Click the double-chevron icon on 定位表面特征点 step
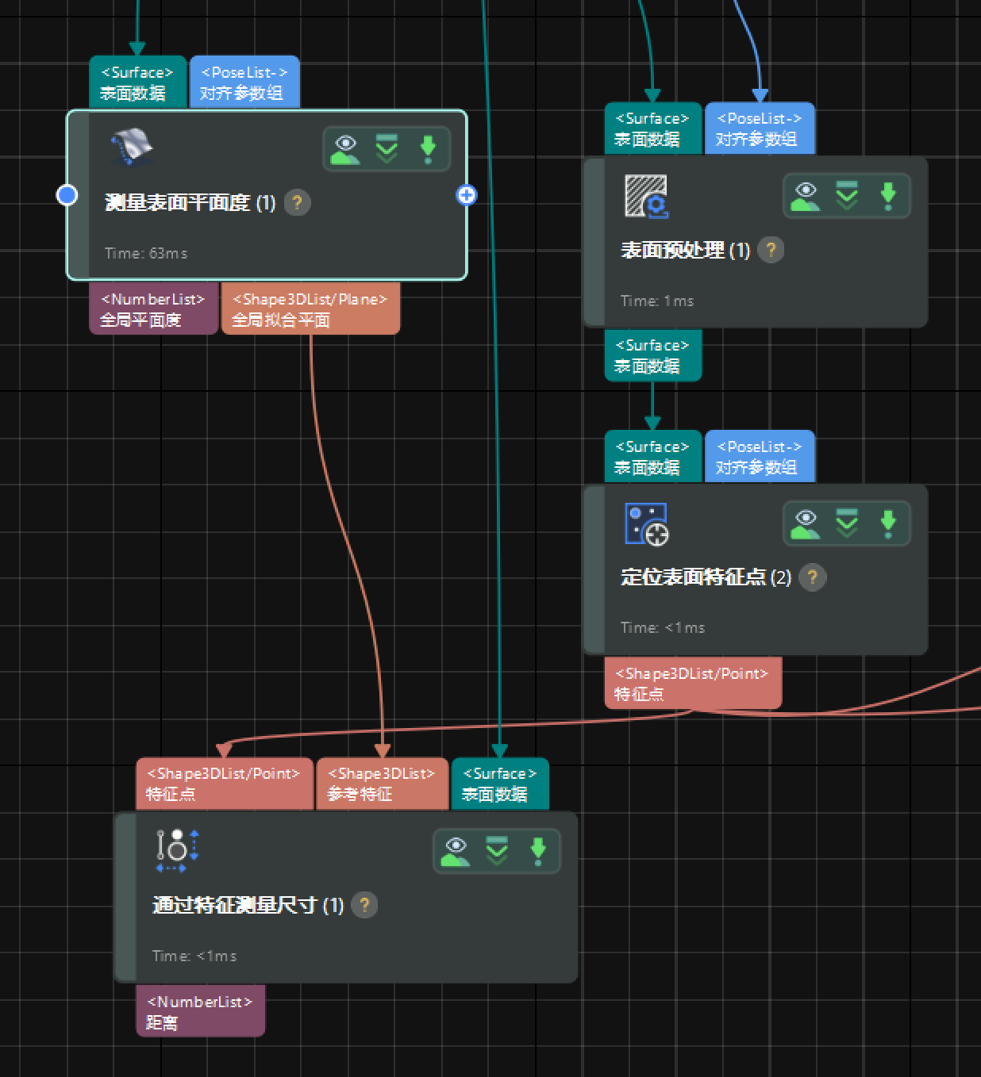The image size is (981, 1077). pyautogui.click(x=847, y=523)
